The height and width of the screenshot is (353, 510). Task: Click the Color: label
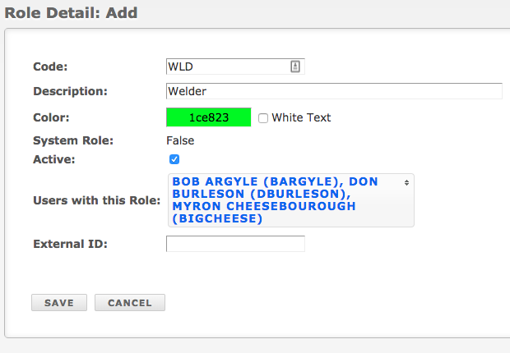tap(51, 117)
